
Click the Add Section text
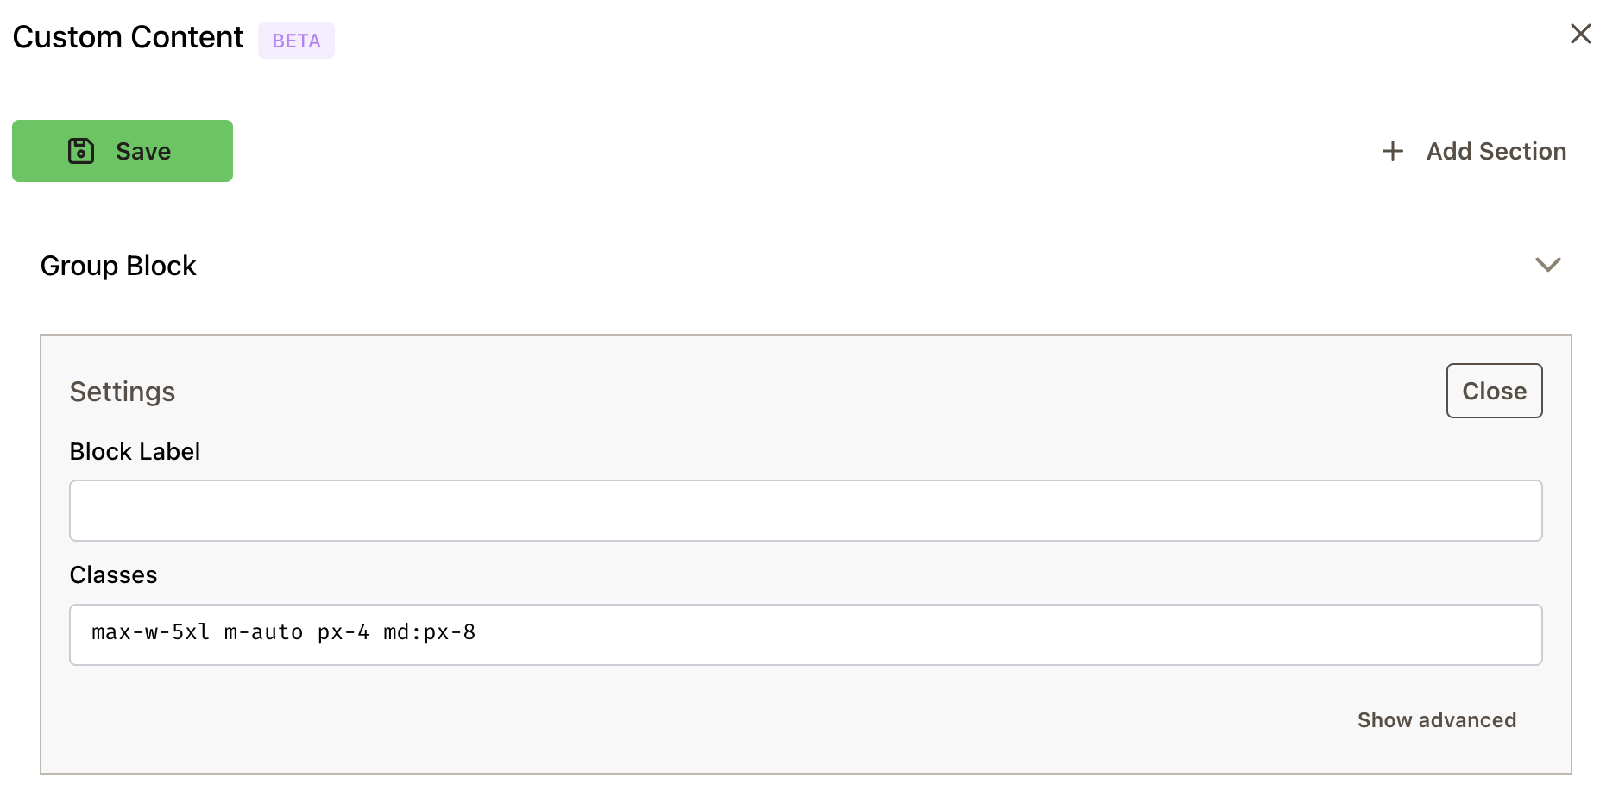tap(1496, 152)
